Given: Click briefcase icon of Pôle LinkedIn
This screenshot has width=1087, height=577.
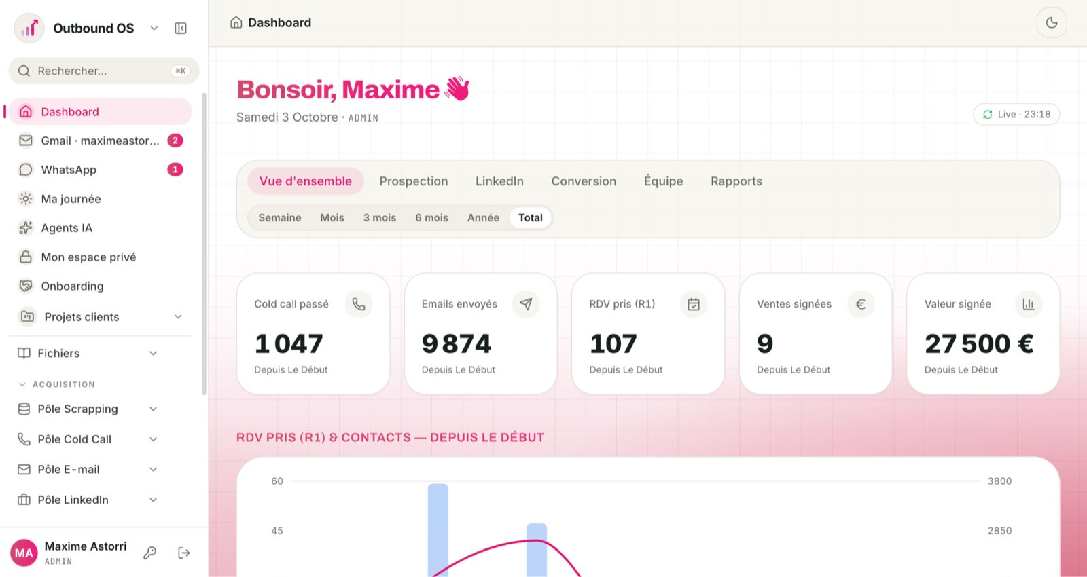Looking at the screenshot, I should (24, 500).
